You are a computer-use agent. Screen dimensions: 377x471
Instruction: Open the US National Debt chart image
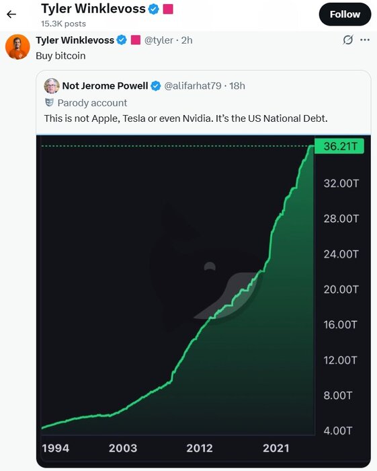pyautogui.click(x=204, y=301)
